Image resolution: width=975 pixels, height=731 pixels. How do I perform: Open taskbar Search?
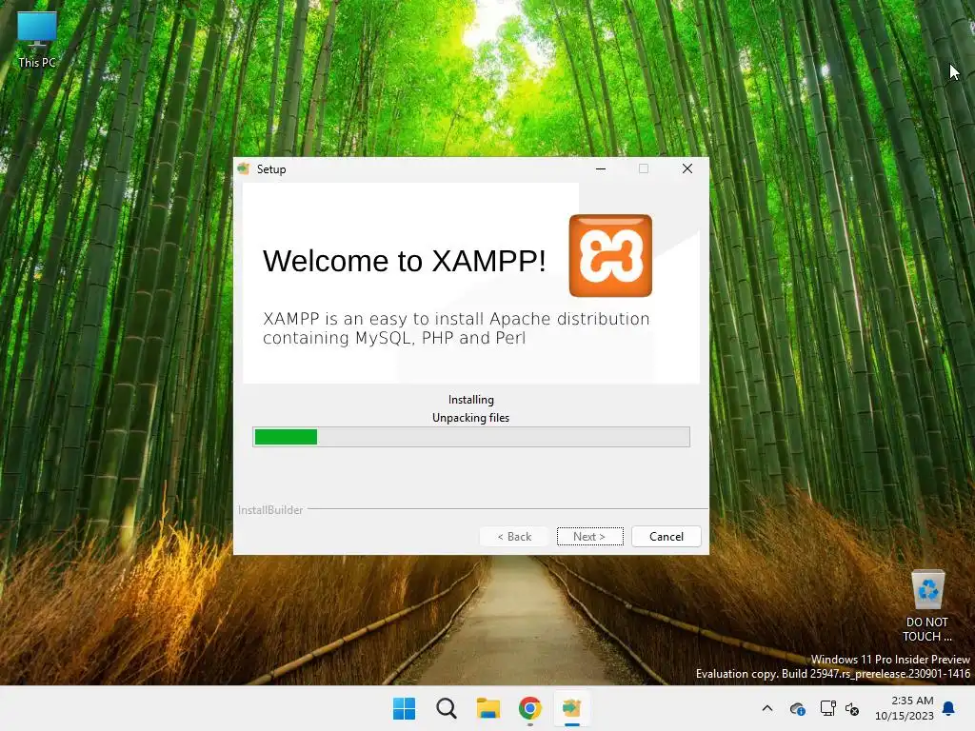coord(446,708)
